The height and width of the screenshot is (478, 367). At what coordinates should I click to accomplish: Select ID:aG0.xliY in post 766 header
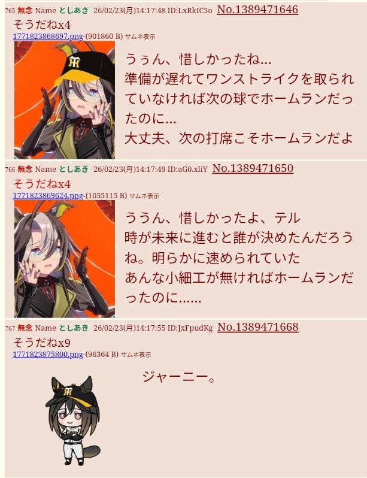point(187,169)
